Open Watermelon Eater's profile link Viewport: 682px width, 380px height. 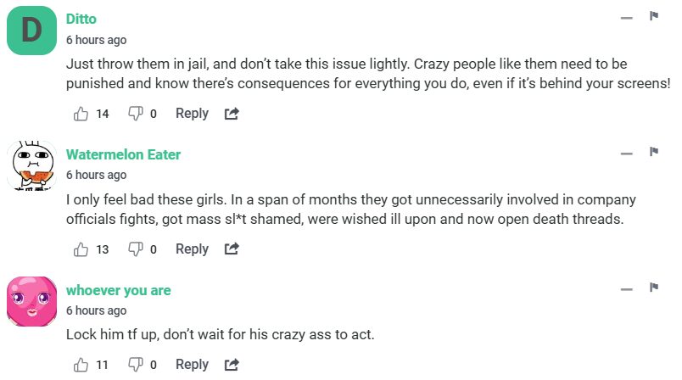coord(123,154)
